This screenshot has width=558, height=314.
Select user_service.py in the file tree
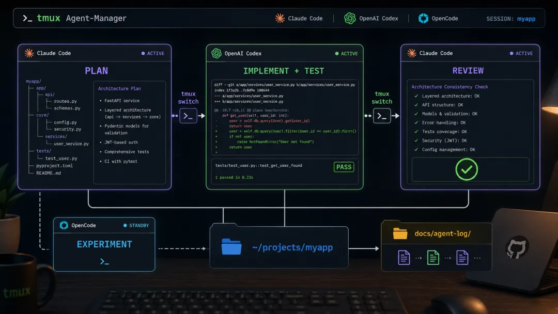[71, 144]
